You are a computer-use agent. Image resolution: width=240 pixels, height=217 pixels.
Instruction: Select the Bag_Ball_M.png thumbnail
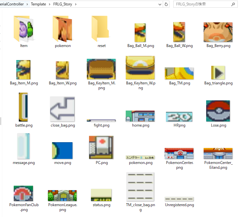point(140,33)
